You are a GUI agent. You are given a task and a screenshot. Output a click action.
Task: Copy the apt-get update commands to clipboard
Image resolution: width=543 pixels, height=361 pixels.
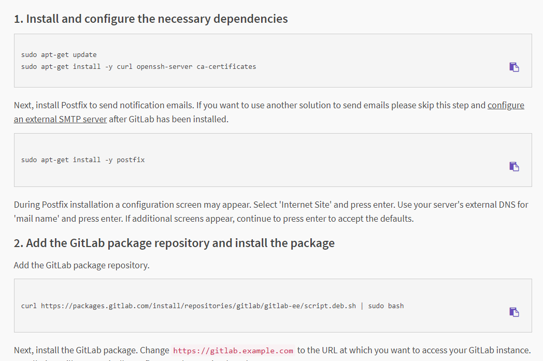[515, 67]
